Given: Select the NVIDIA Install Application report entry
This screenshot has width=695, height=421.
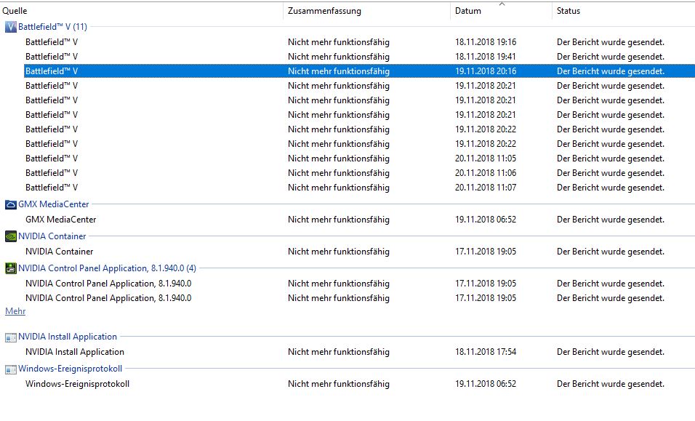Looking at the screenshot, I should (359, 352).
